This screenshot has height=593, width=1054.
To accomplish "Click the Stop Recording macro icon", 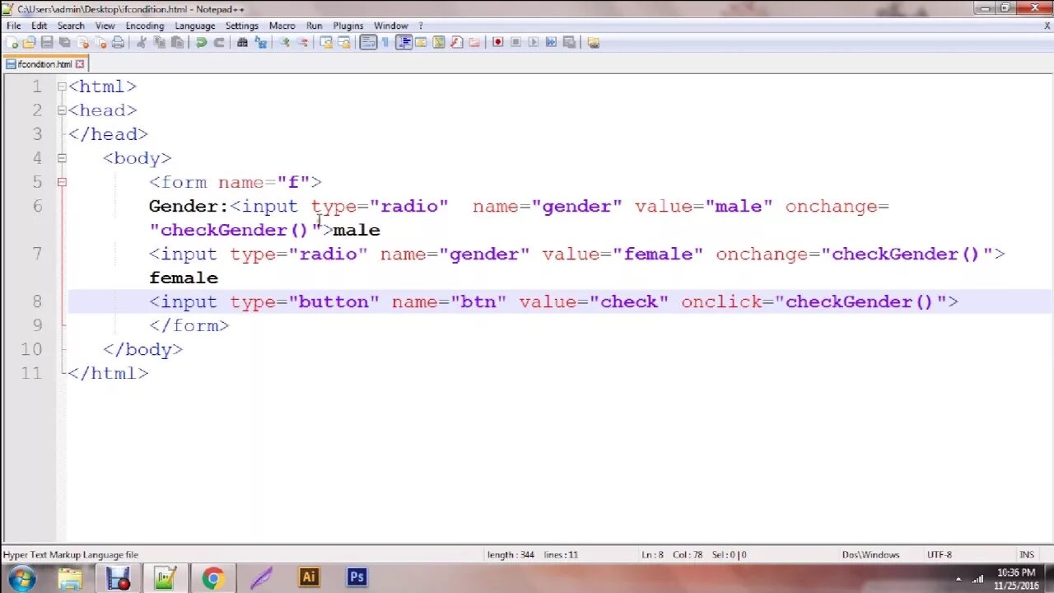I will coord(515,43).
